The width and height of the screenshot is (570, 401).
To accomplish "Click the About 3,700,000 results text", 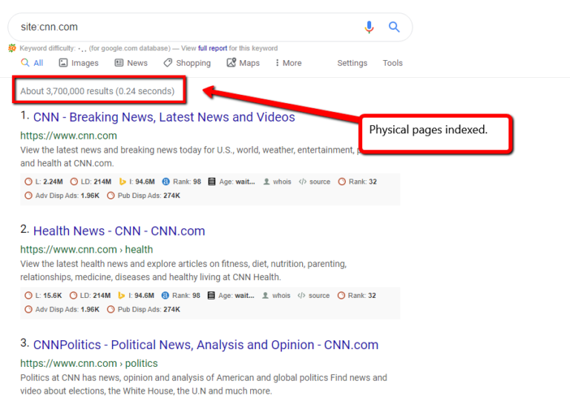I will point(97,90).
